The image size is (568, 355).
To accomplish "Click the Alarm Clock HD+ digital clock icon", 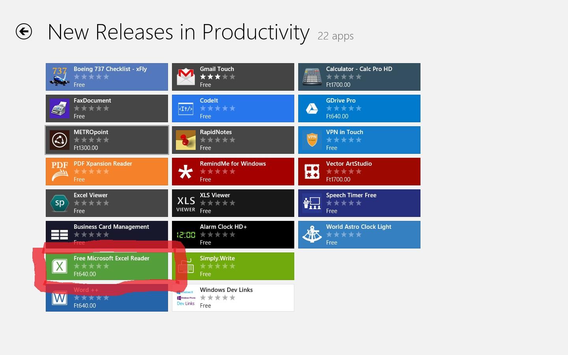I will pos(186,235).
